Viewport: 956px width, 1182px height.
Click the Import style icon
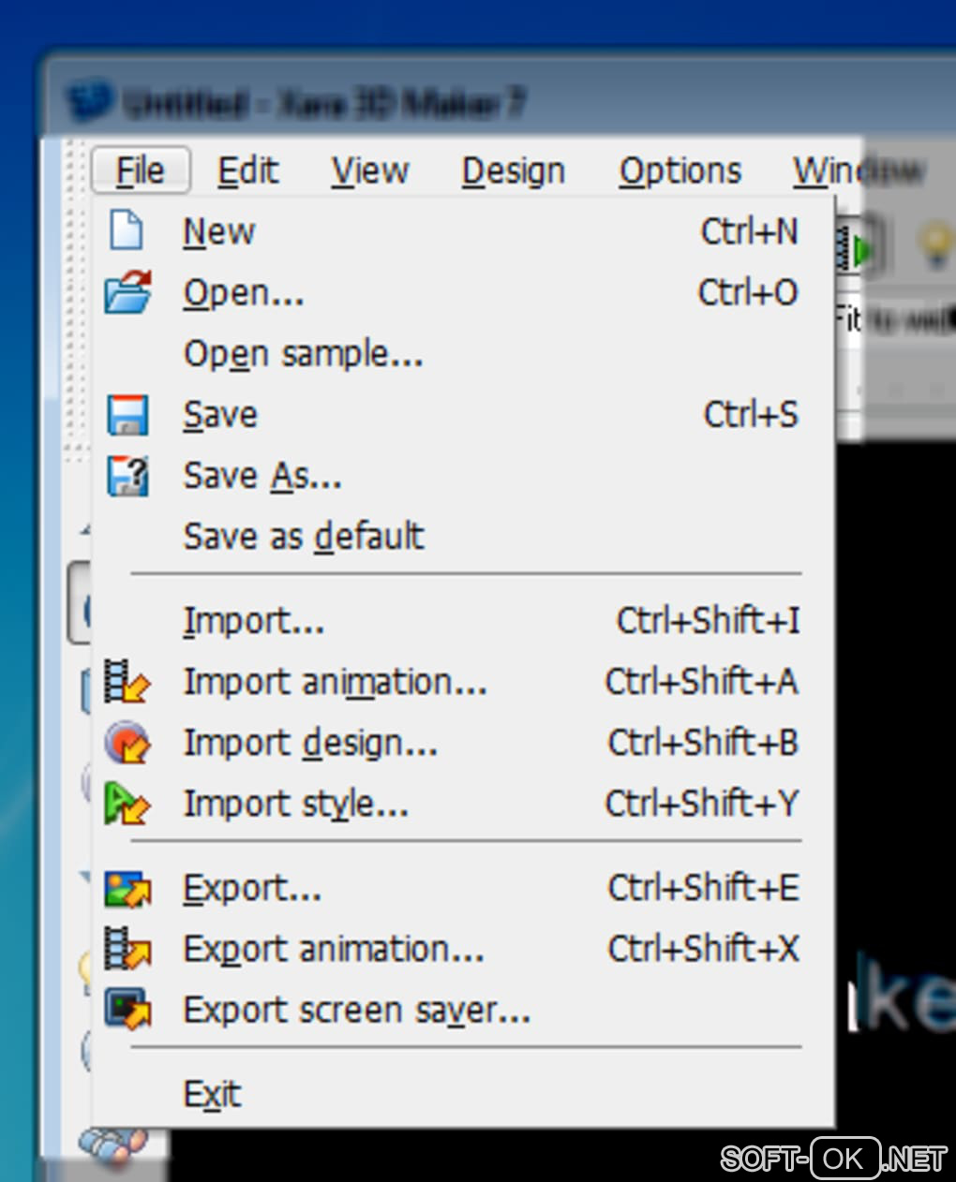click(127, 804)
